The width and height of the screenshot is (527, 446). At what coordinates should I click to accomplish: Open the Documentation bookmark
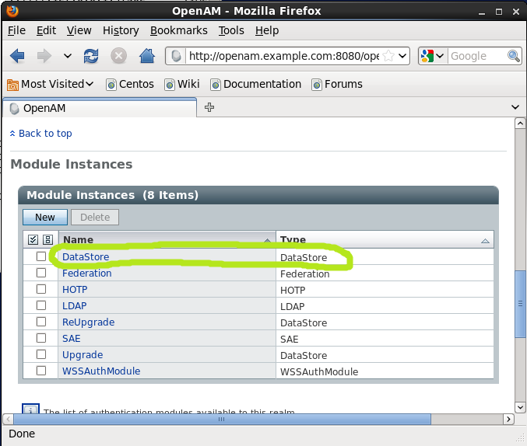pos(256,84)
